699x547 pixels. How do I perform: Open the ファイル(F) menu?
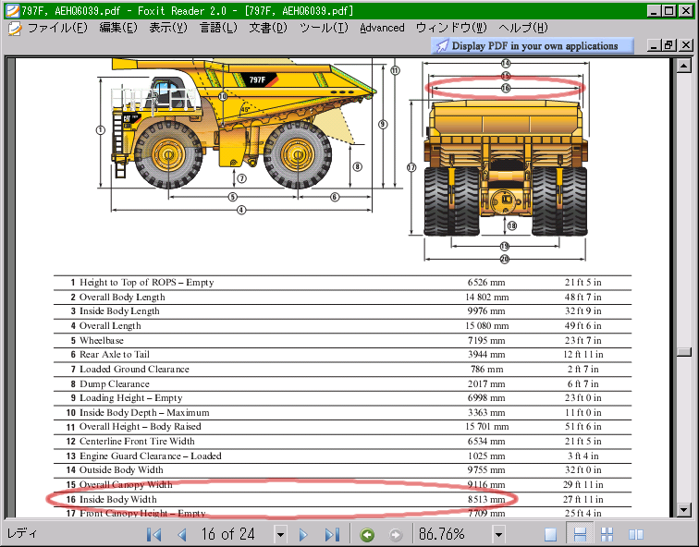tap(57, 28)
